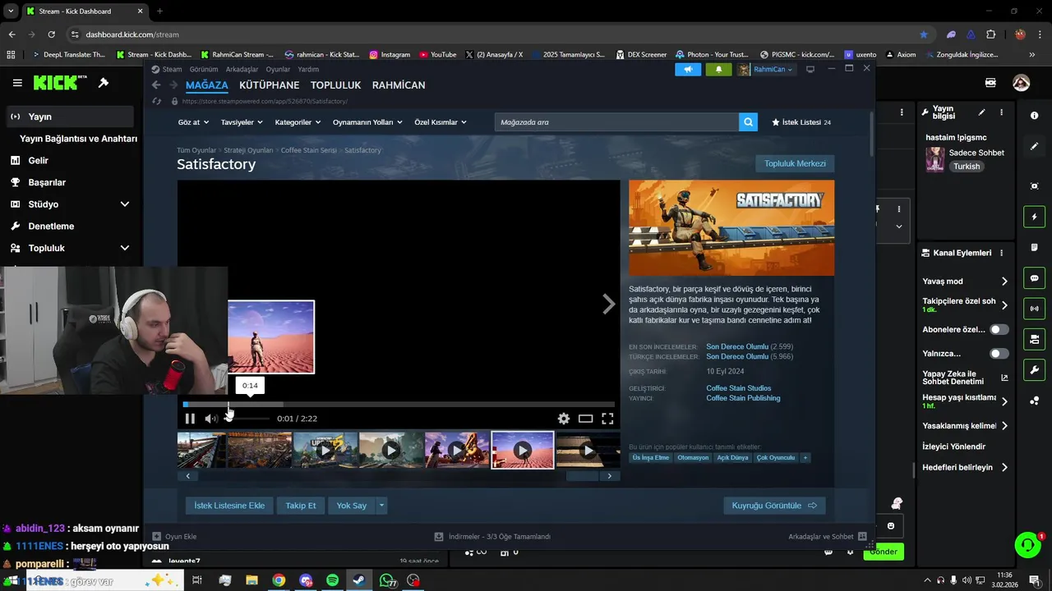Seek on the trailer progress bar
The width and height of the screenshot is (1052, 591).
[399, 404]
